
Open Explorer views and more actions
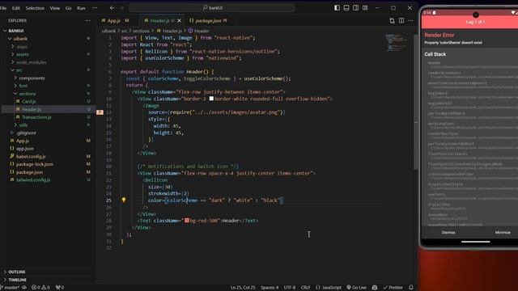tap(88, 20)
